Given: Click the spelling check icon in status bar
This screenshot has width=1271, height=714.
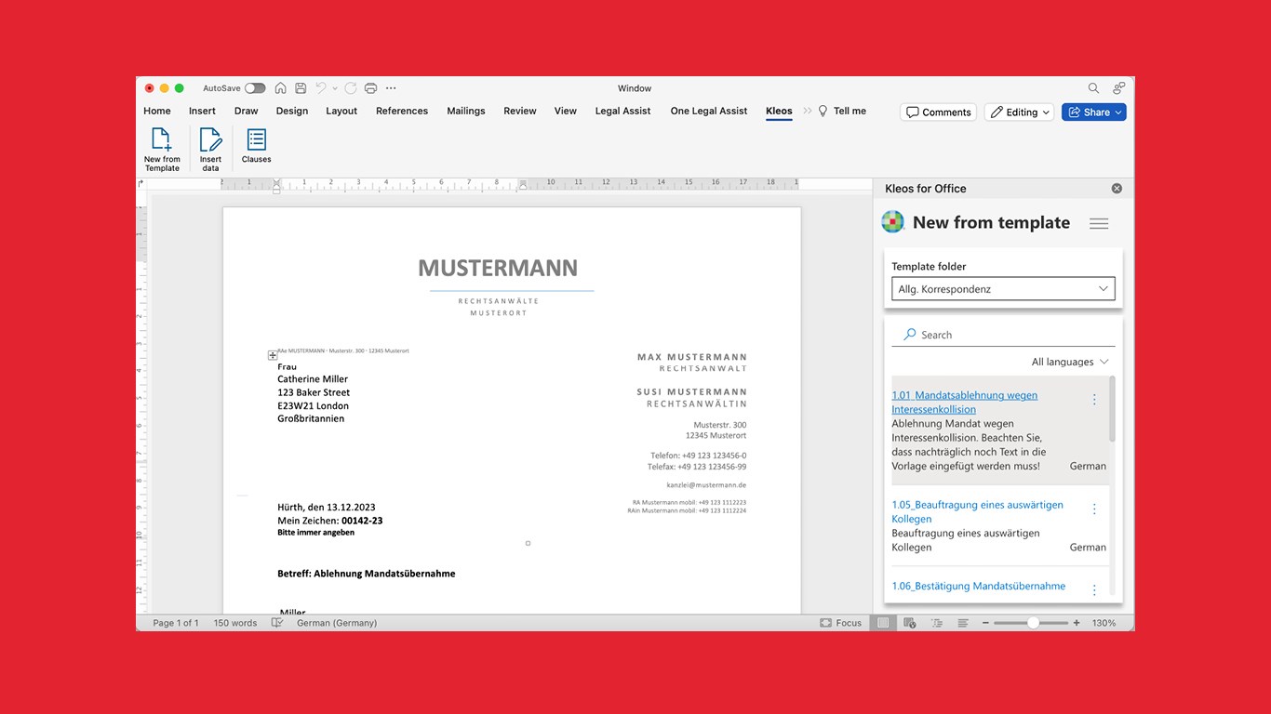Looking at the screenshot, I should pyautogui.click(x=276, y=623).
